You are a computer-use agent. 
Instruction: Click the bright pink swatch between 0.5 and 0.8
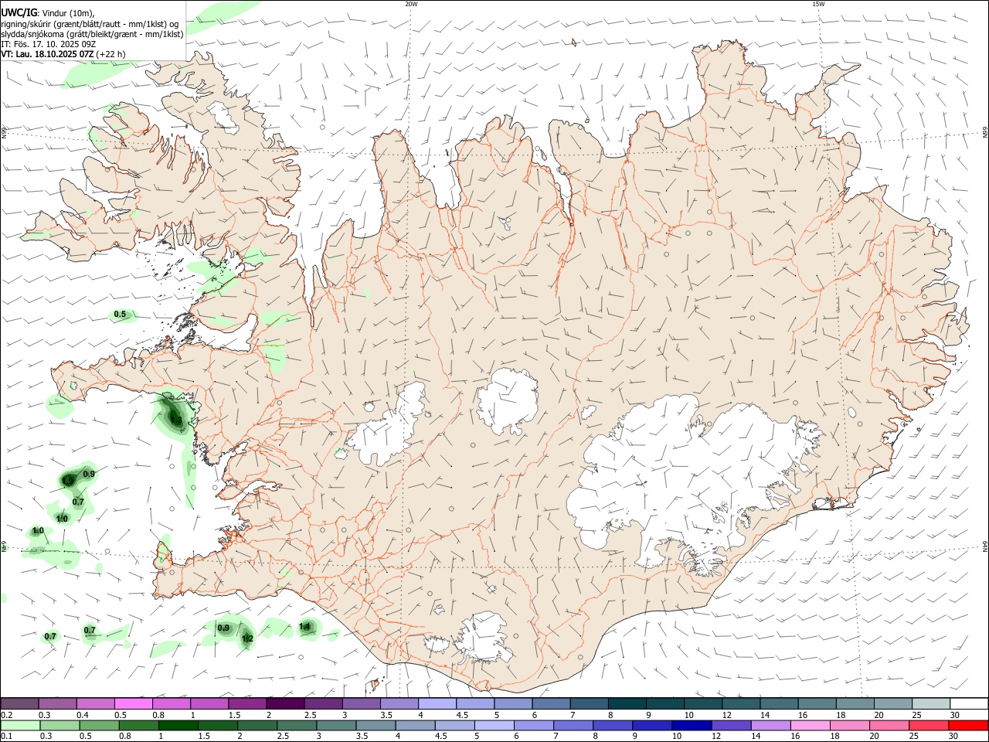[x=134, y=703]
